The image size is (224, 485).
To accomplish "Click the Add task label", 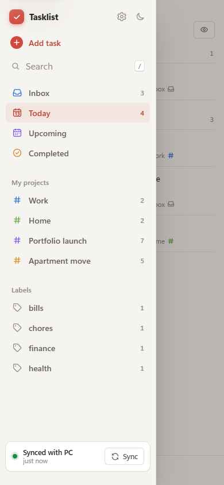I will click(x=45, y=43).
